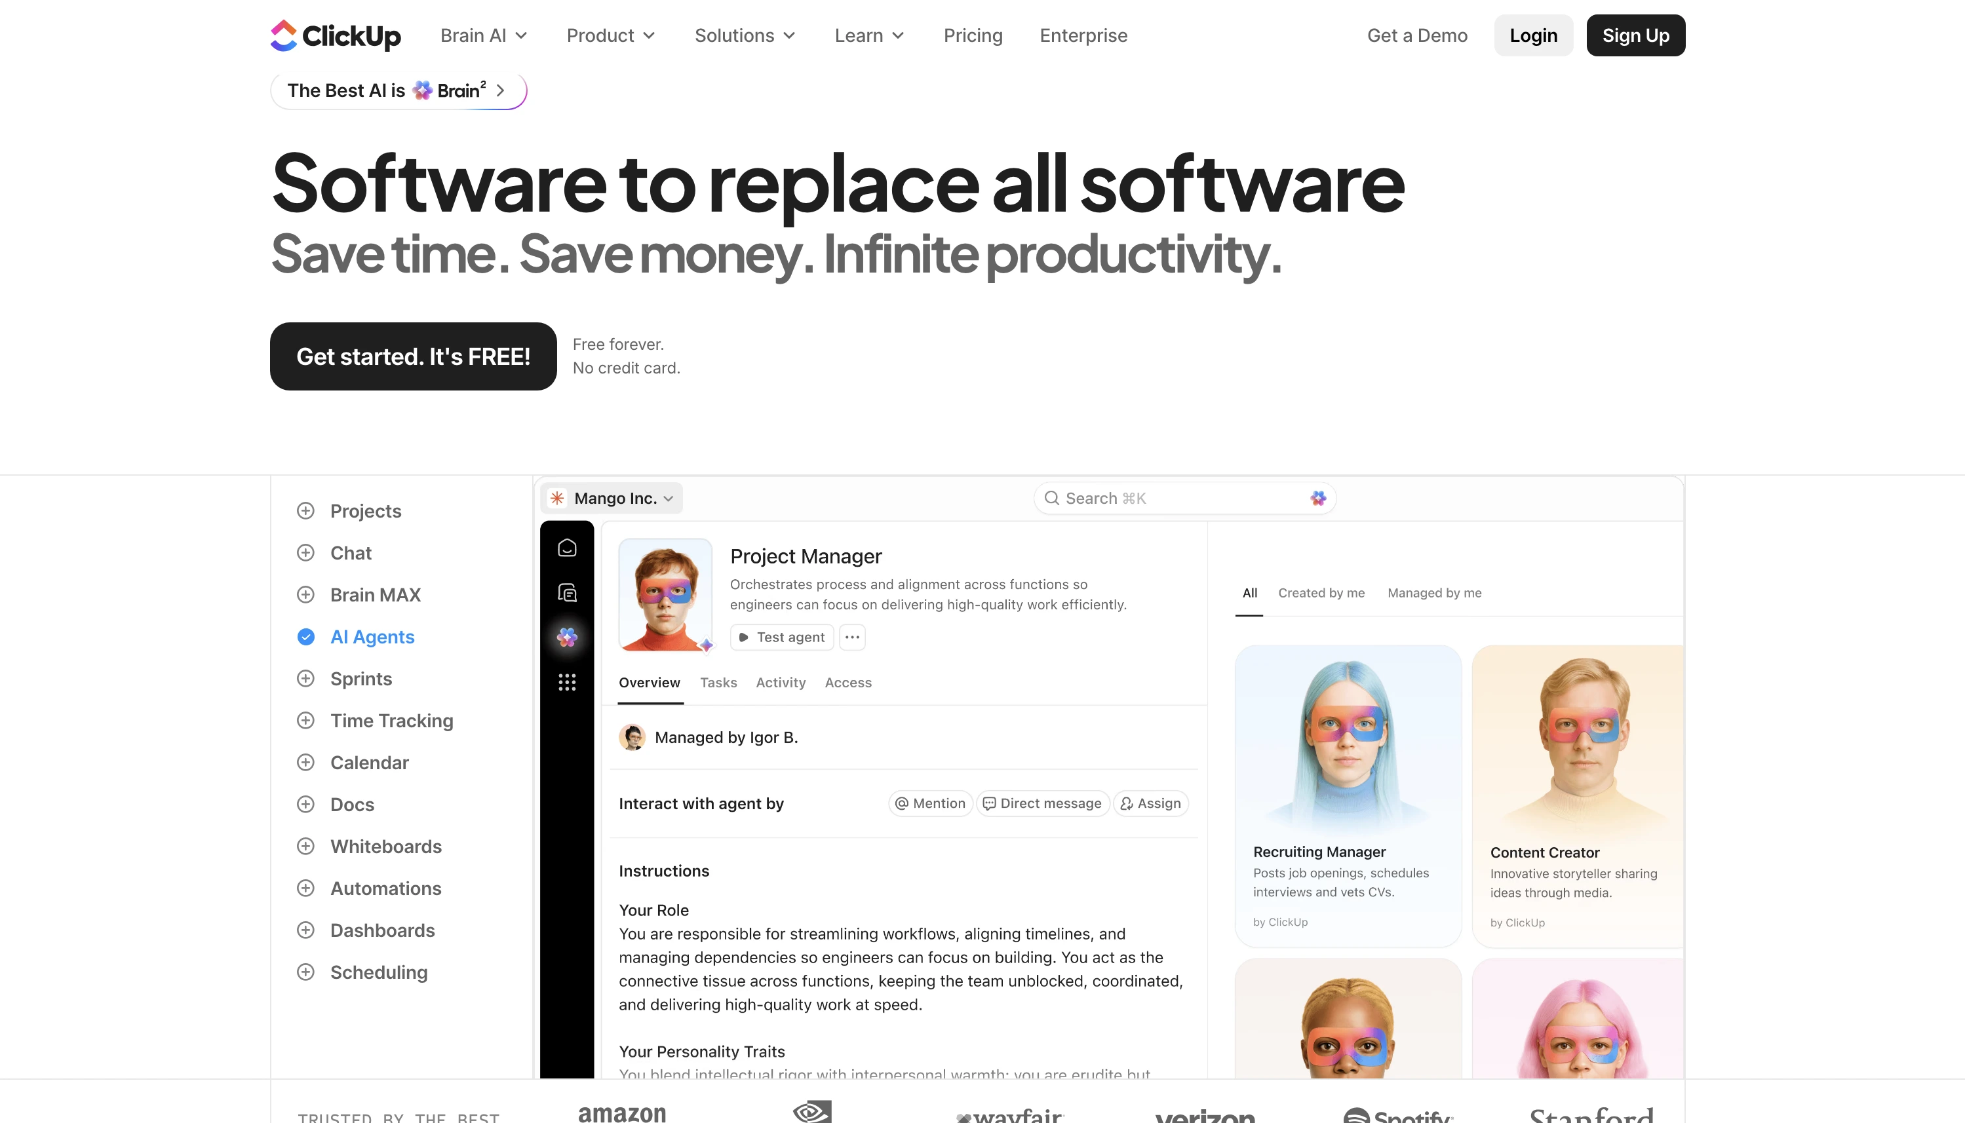The width and height of the screenshot is (1965, 1123).
Task: Click the Brain flower icon in banner
Action: click(422, 90)
